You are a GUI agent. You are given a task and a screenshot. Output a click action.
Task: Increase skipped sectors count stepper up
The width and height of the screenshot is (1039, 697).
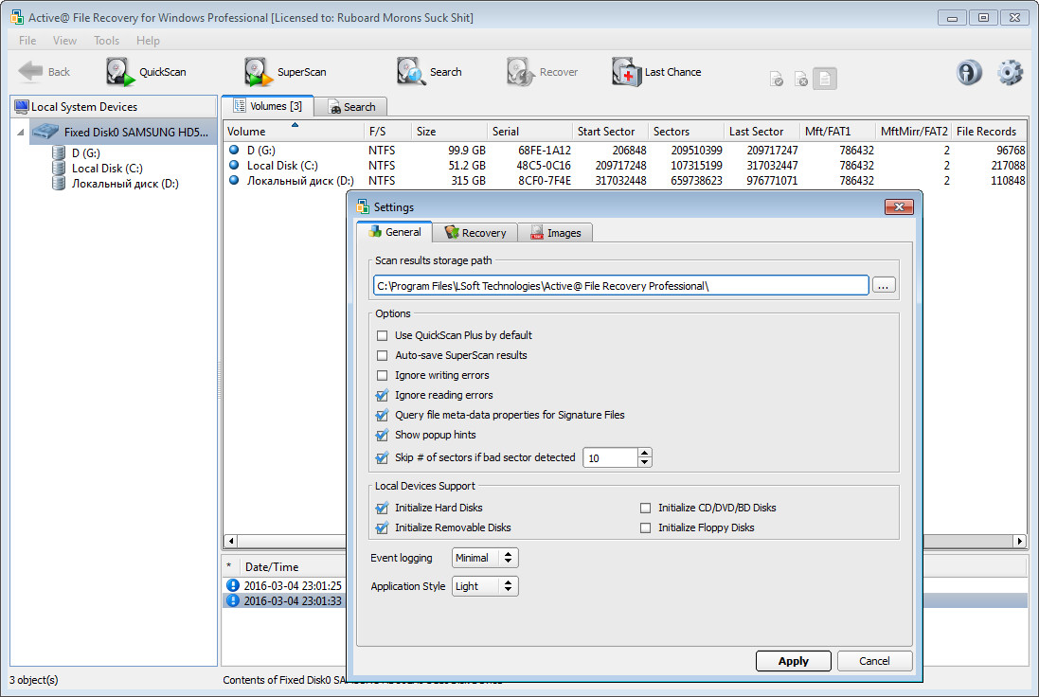point(645,453)
